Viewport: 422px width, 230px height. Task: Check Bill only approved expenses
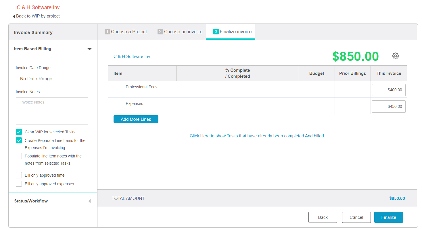(x=19, y=184)
